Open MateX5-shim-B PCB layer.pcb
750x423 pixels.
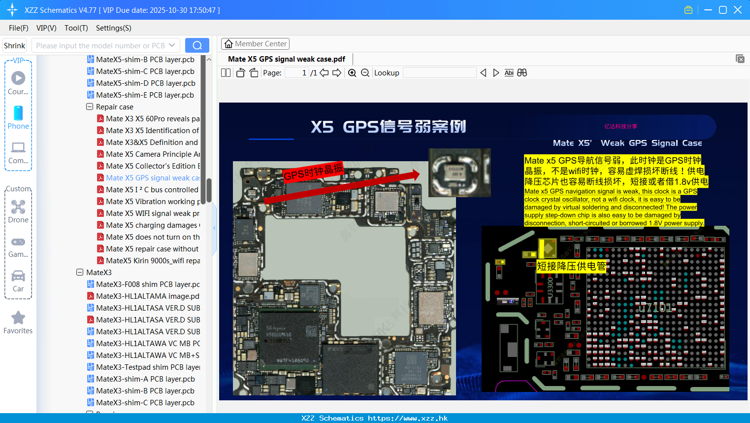(145, 59)
